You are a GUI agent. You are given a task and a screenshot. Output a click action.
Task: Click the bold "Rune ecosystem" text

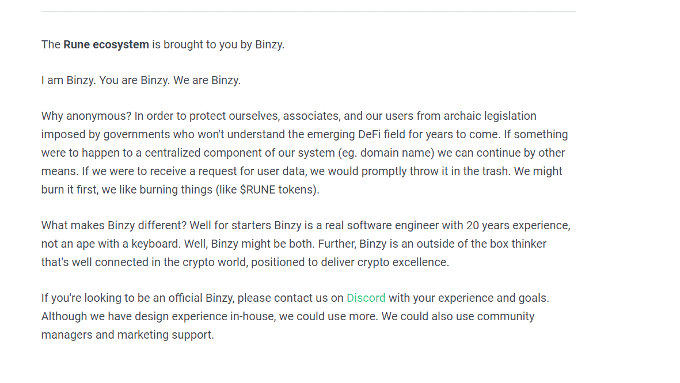point(107,45)
